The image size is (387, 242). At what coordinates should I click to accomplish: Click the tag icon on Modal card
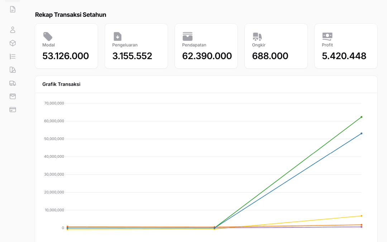point(48,36)
